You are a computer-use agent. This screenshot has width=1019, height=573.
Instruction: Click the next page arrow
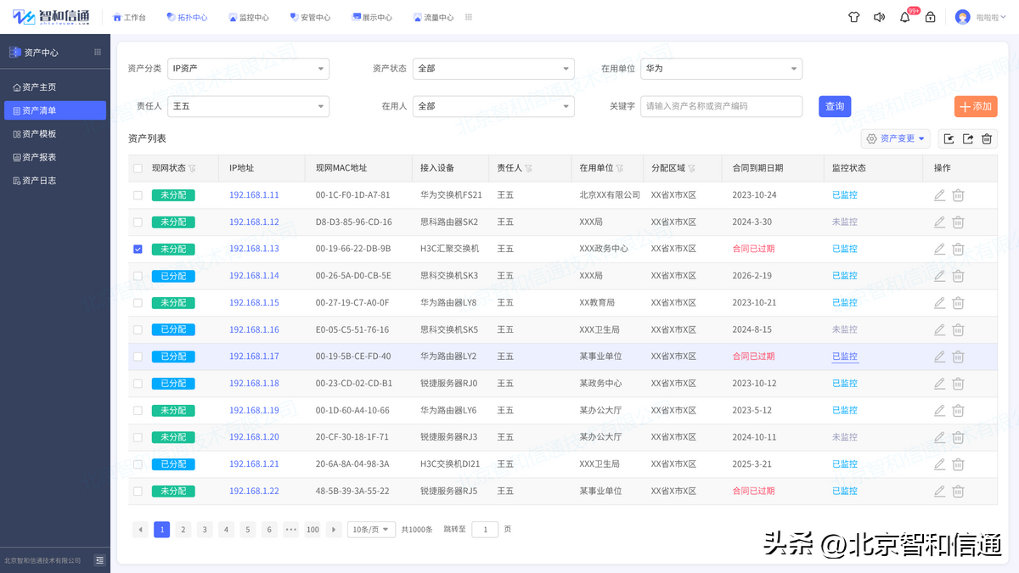point(334,530)
